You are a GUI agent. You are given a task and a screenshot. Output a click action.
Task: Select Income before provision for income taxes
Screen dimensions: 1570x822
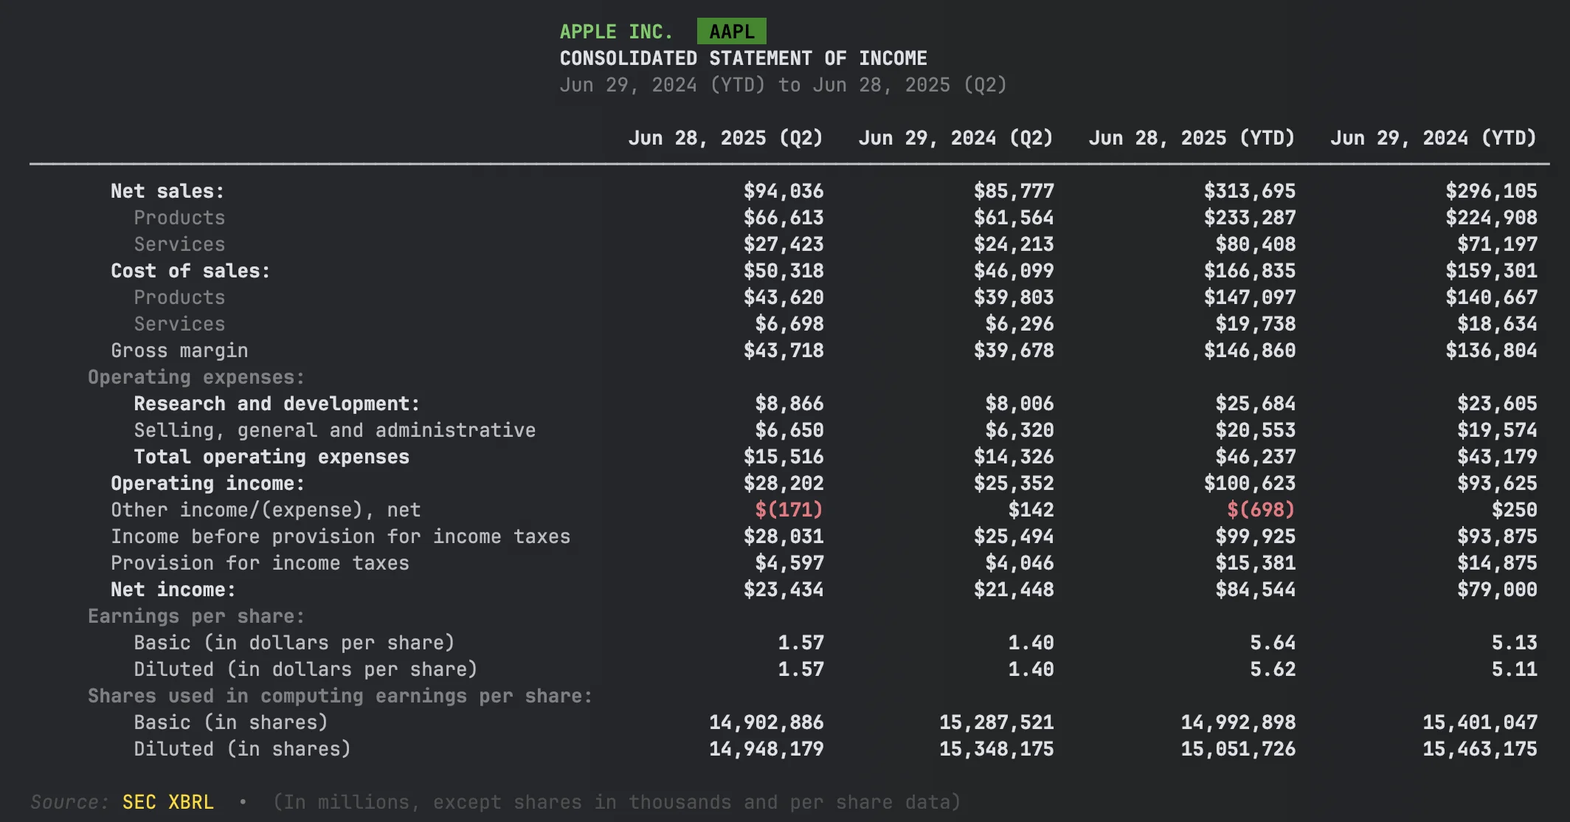click(340, 536)
